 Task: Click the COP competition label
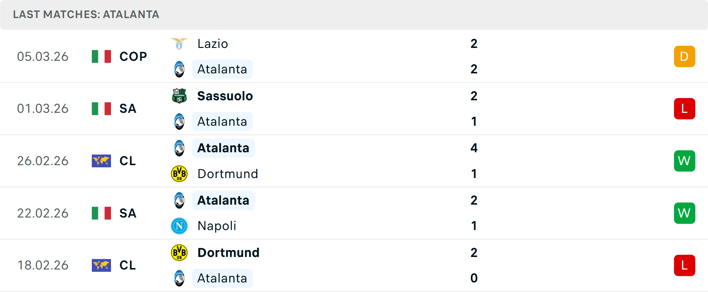pyautogui.click(x=133, y=56)
